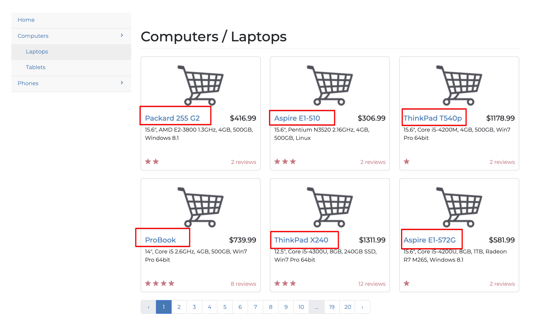Open the ThinkPad X240 product link
This screenshot has width=538, height=322.
[301, 240]
